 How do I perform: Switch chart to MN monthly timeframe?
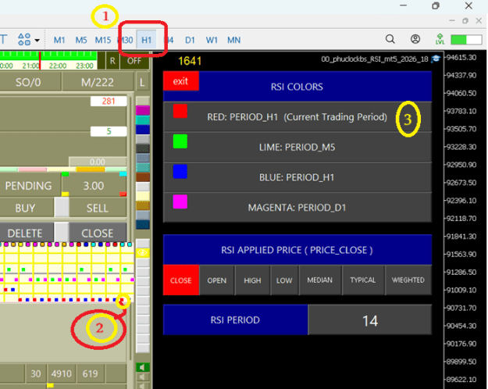233,40
